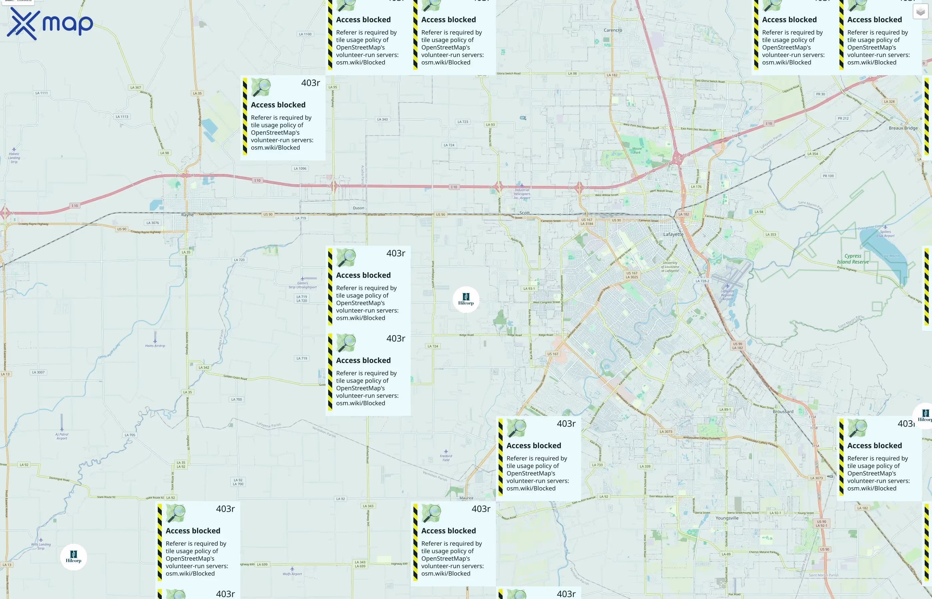Click the Hains Airstrip airport icon
Image resolution: width=932 pixels, height=599 pixels.
(x=155, y=340)
